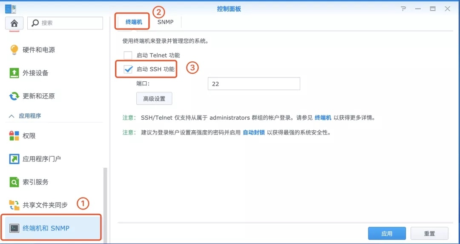This screenshot has width=460, height=244.
Task: Uncheck the 启动 SSH 功能 checkbox
Action: tap(128, 69)
